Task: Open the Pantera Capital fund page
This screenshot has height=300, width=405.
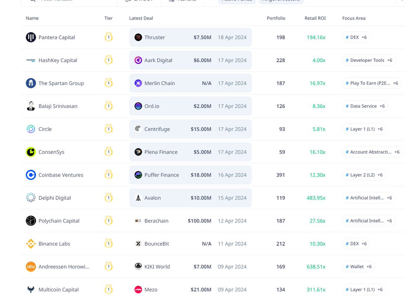Action: [x=57, y=37]
